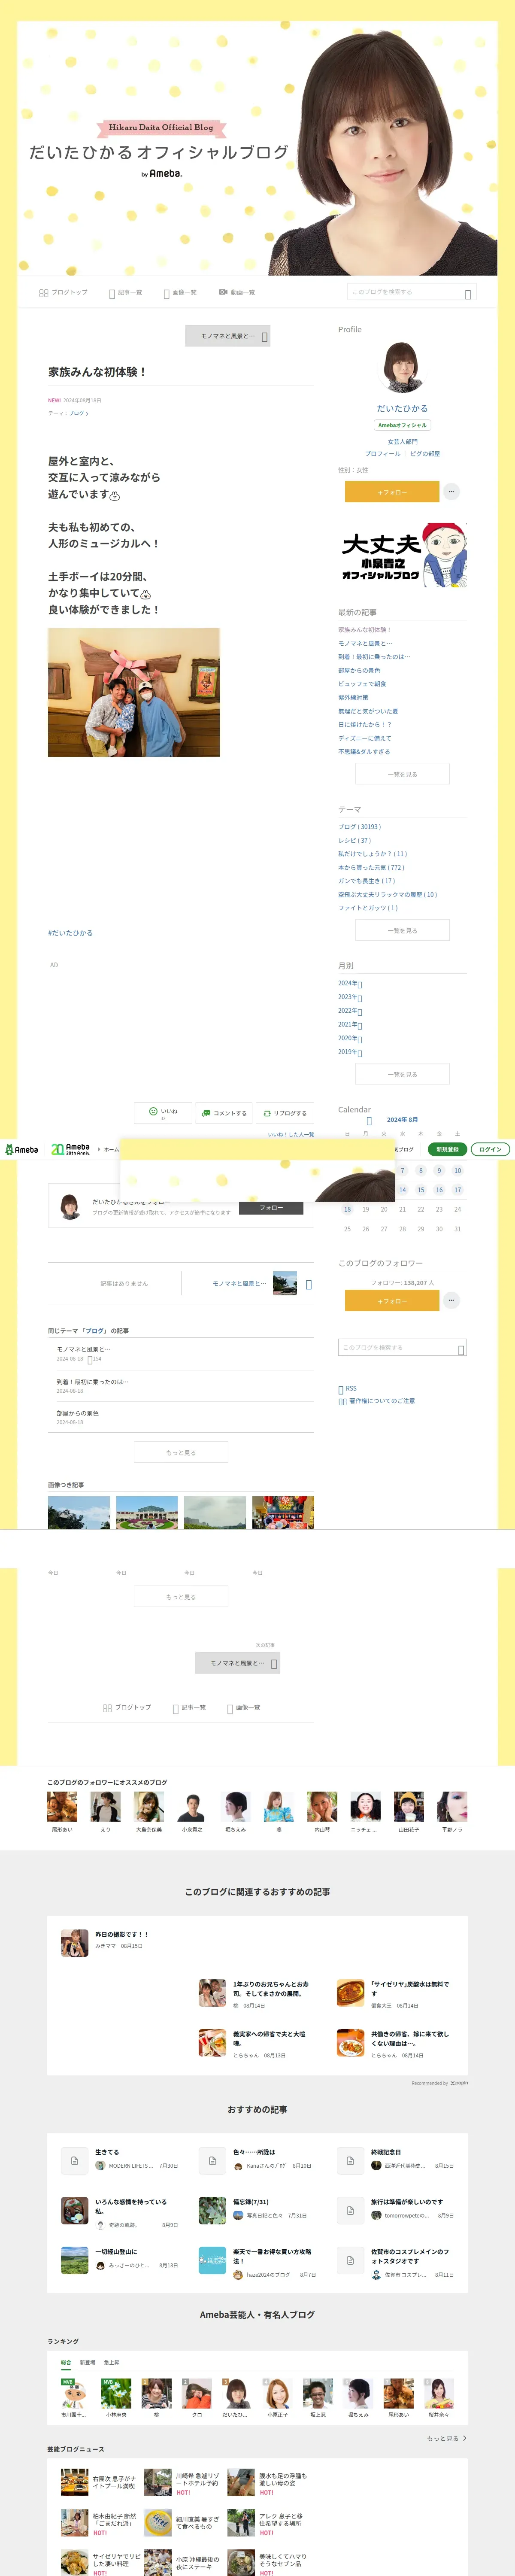Open more options beside Profile フォロー button

pos(451,491)
